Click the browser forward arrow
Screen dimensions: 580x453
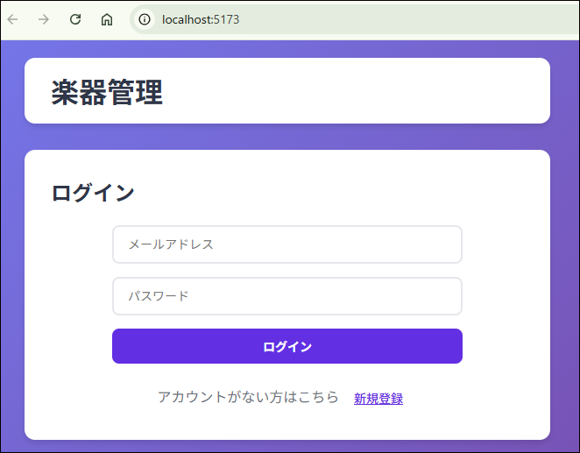click(44, 19)
